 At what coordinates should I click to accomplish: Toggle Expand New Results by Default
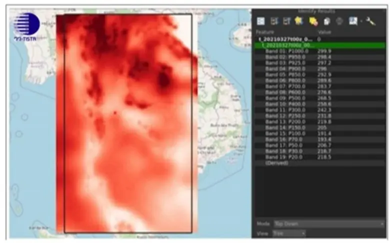point(299,21)
